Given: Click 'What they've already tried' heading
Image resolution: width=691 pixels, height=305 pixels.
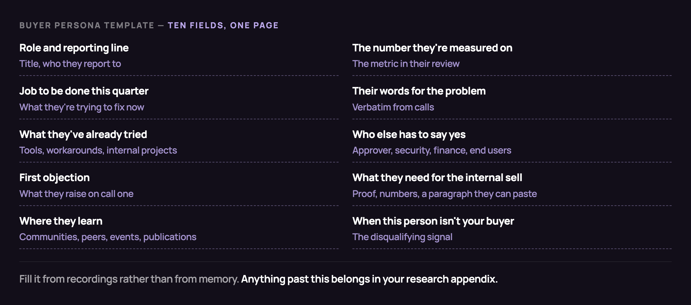Looking at the screenshot, I should coord(83,135).
